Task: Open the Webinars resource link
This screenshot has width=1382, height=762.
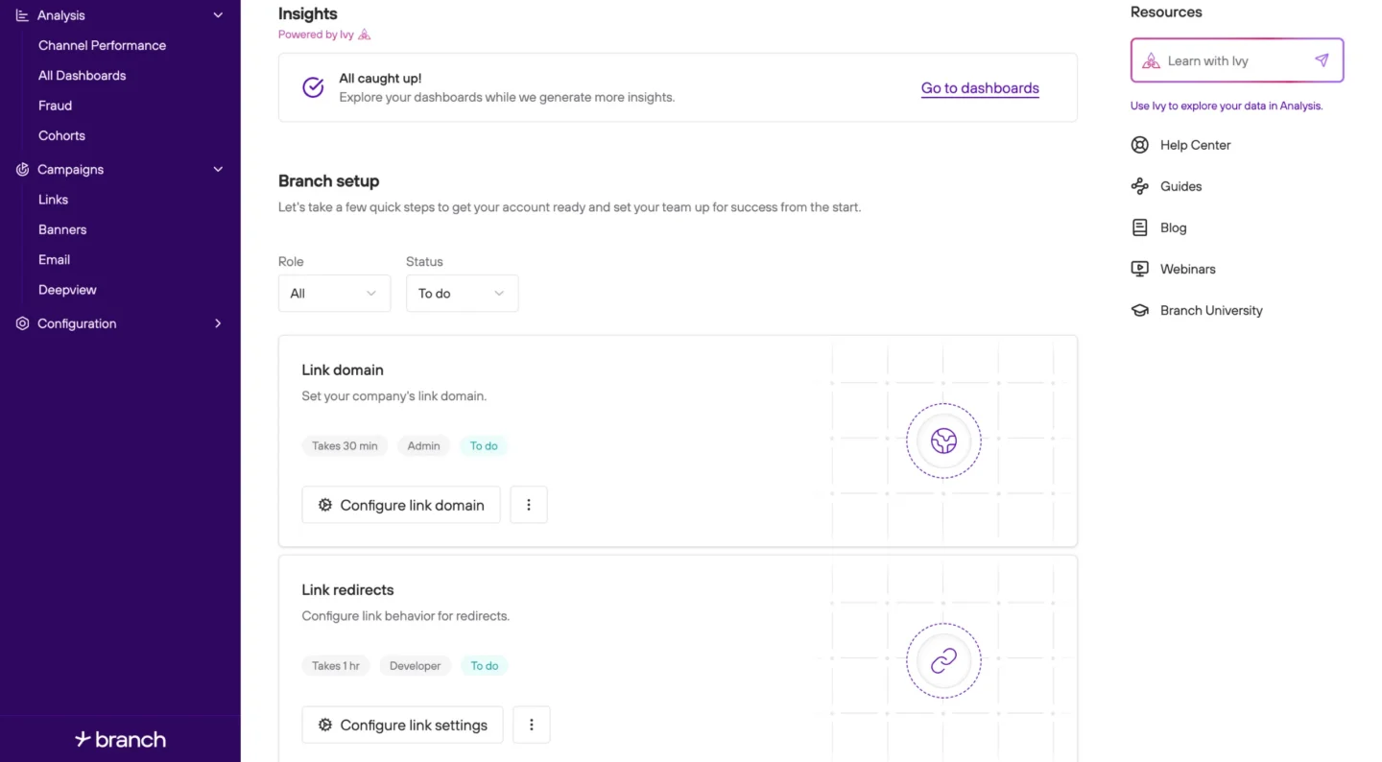Action: 1187,269
